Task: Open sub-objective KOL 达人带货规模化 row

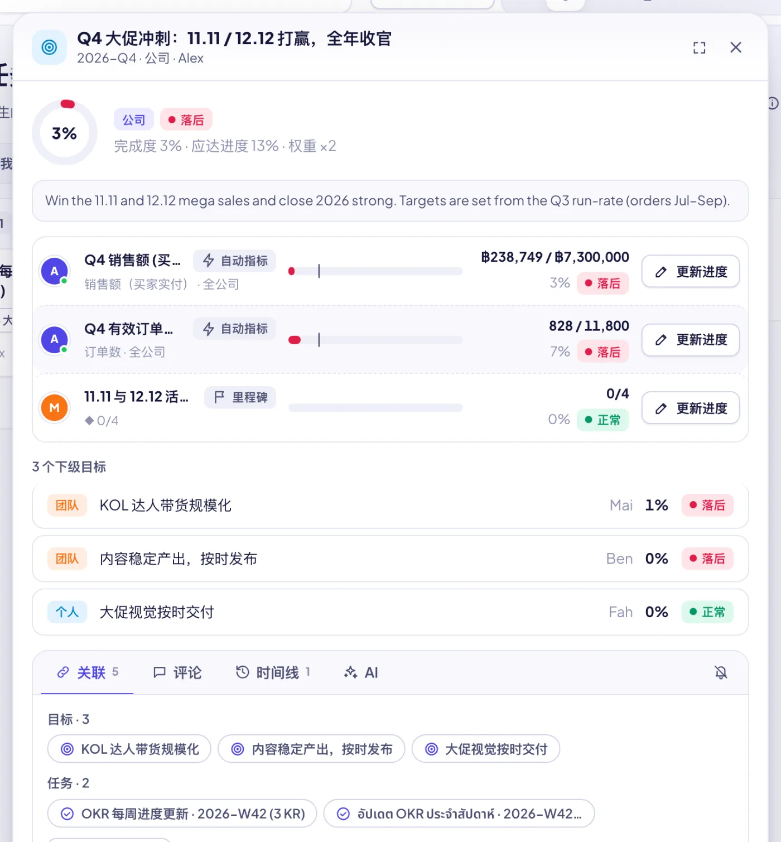Action: tap(390, 506)
